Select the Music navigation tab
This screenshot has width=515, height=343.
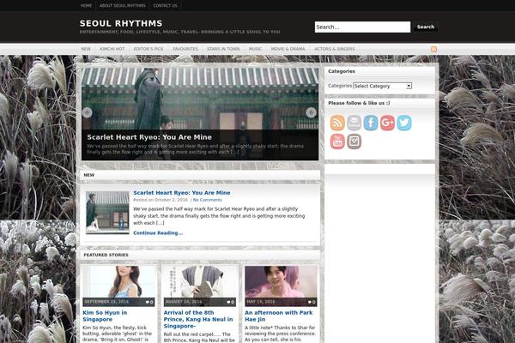255,49
